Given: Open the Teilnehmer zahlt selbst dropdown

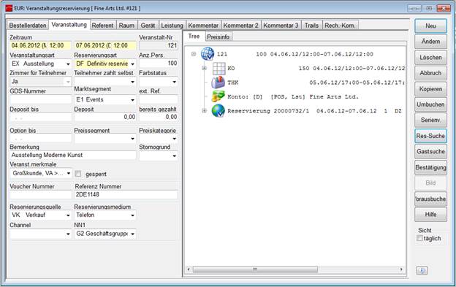Looking at the screenshot, I should pyautogui.click(x=132, y=82).
